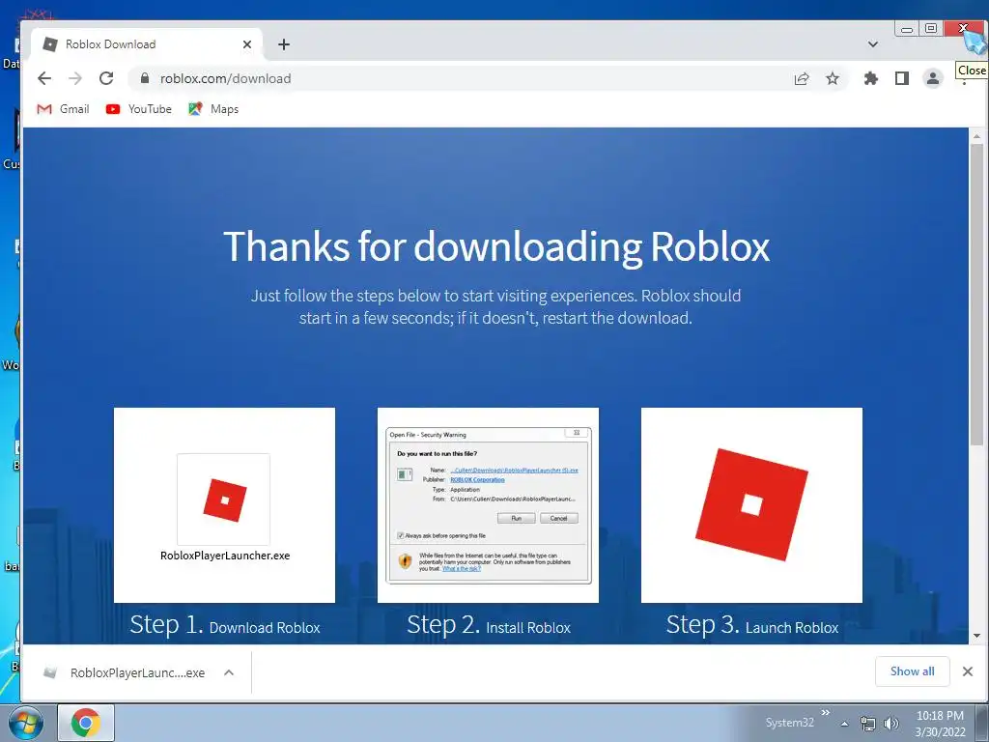This screenshot has width=989, height=742.
Task: Open the Gmail bookmark
Action: [63, 109]
